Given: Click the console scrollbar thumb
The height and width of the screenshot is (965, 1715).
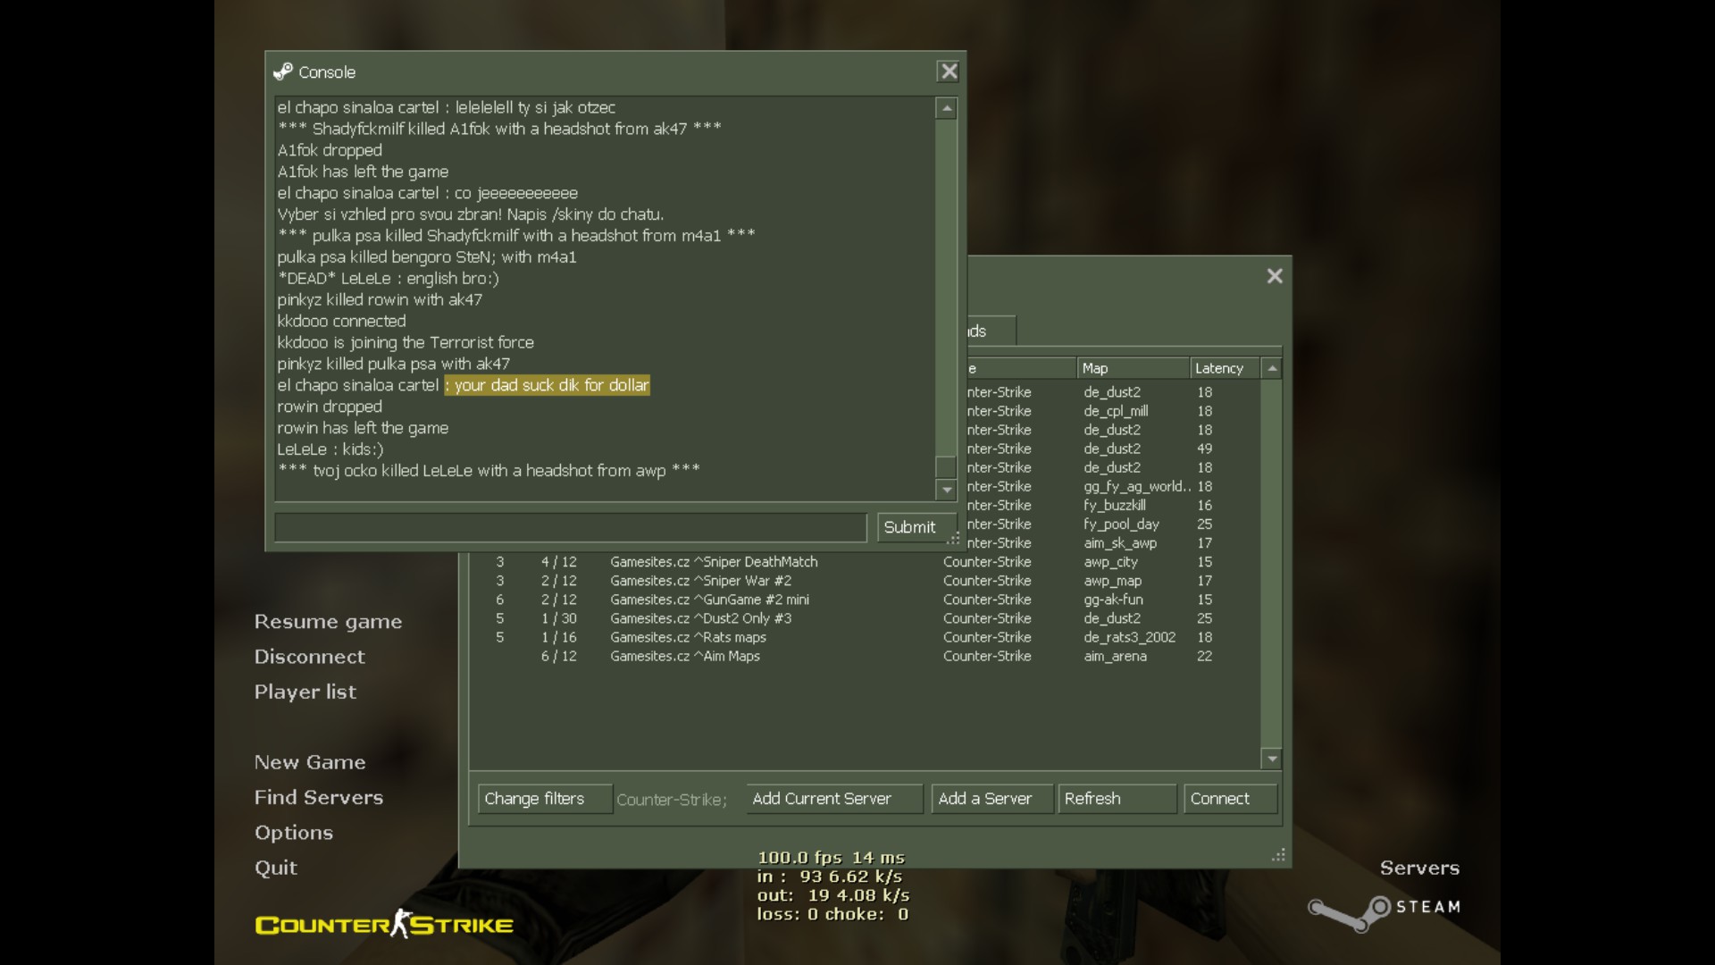Looking at the screenshot, I should point(946,467).
